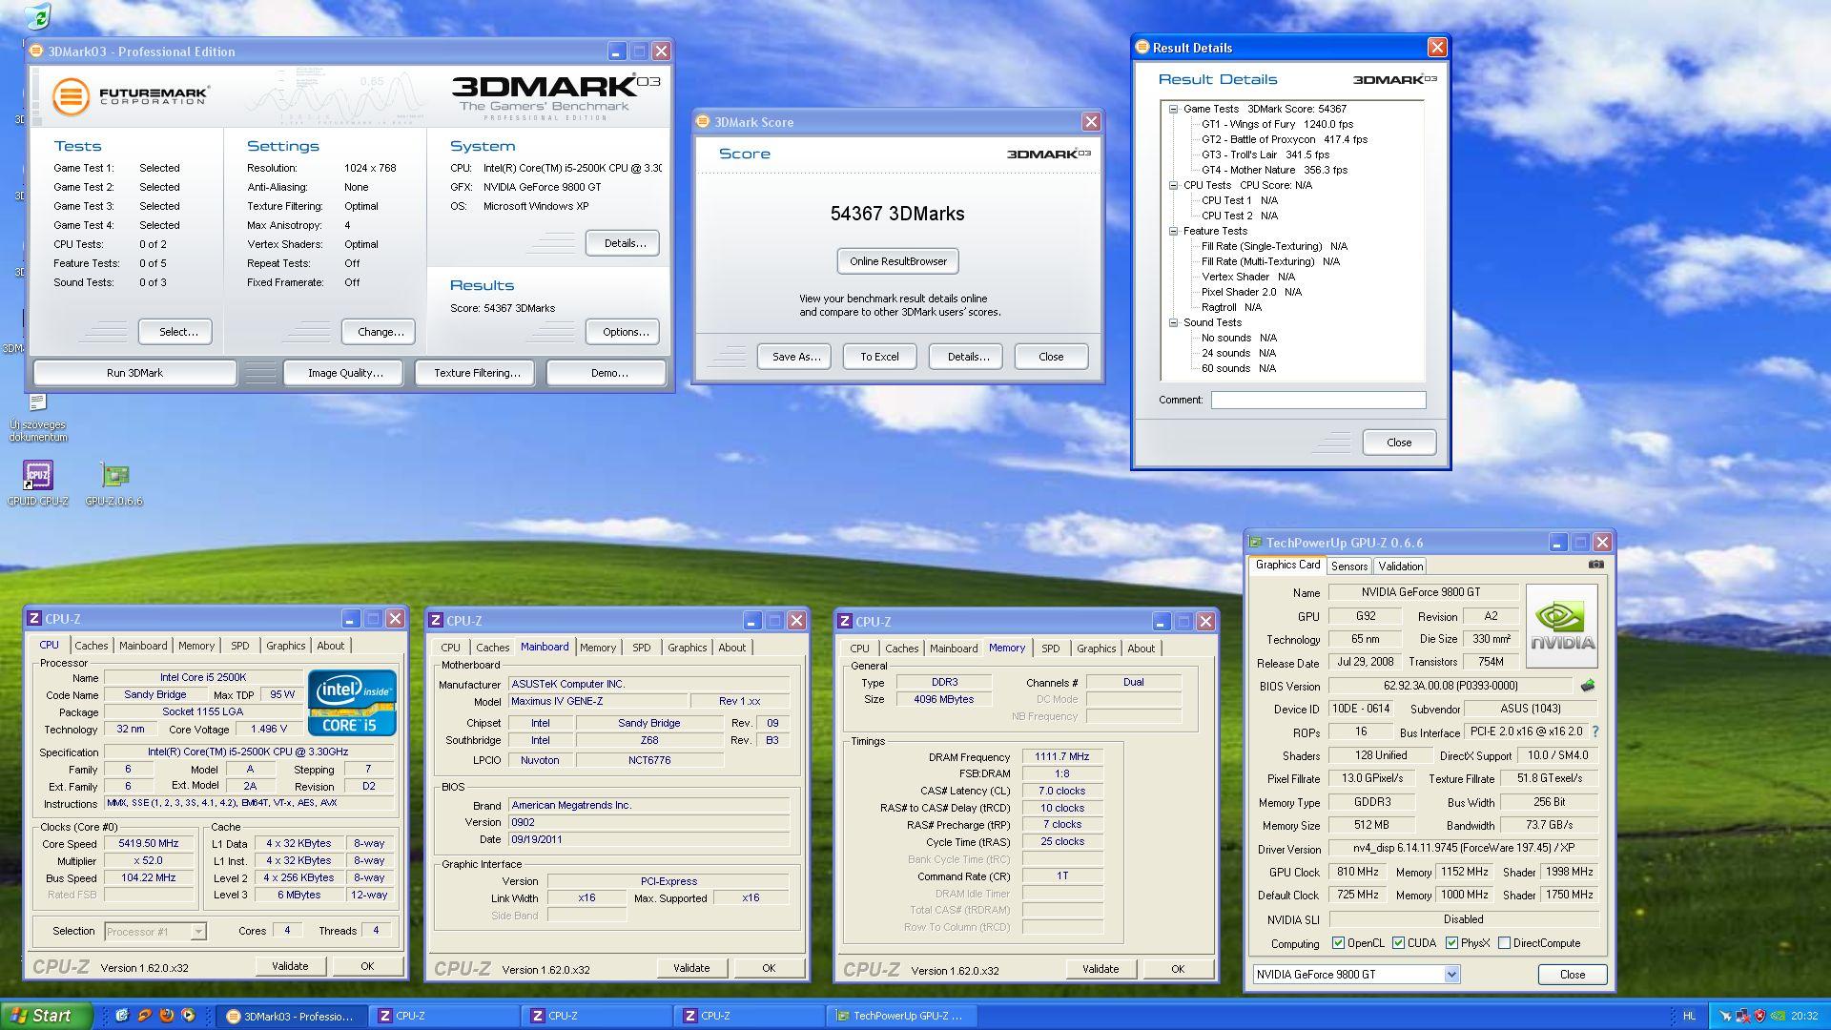Switch to the Sensors tab in GPU-Z
The width and height of the screenshot is (1831, 1030).
pyautogui.click(x=1349, y=566)
